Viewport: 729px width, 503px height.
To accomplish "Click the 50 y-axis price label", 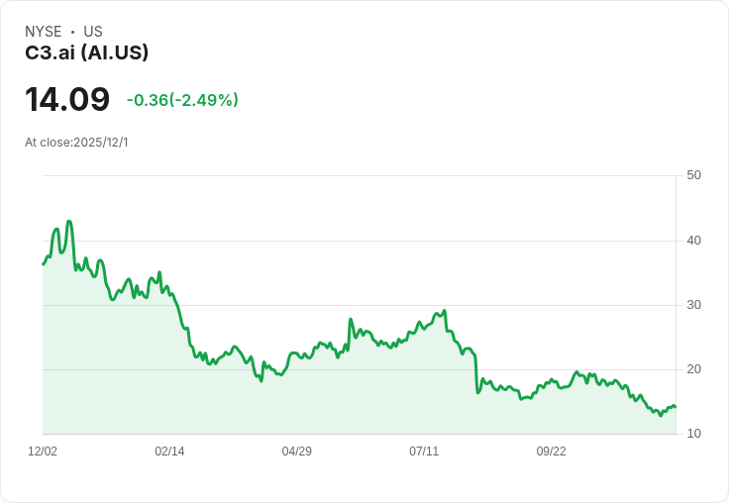I will click(693, 175).
